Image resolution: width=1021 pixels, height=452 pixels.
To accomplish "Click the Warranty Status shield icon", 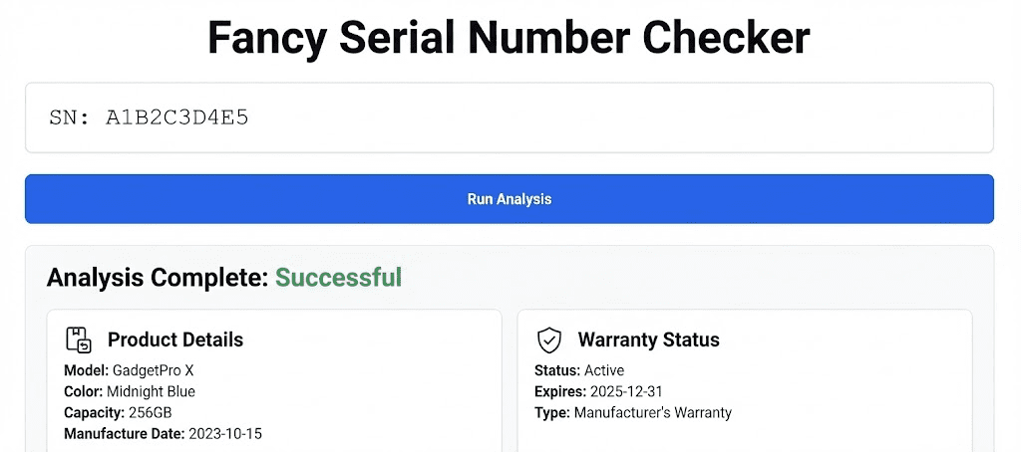I will tap(549, 339).
